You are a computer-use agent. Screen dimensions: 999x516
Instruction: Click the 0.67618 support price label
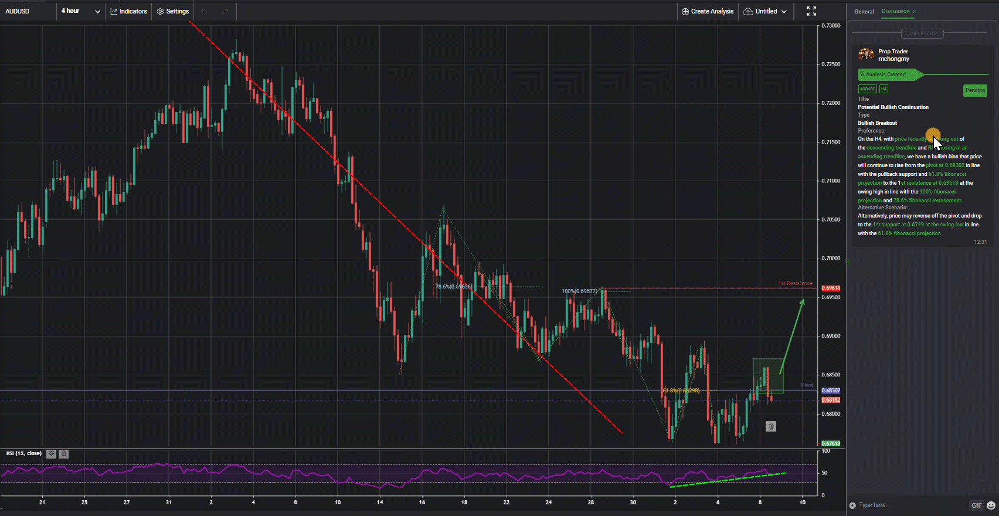[831, 444]
